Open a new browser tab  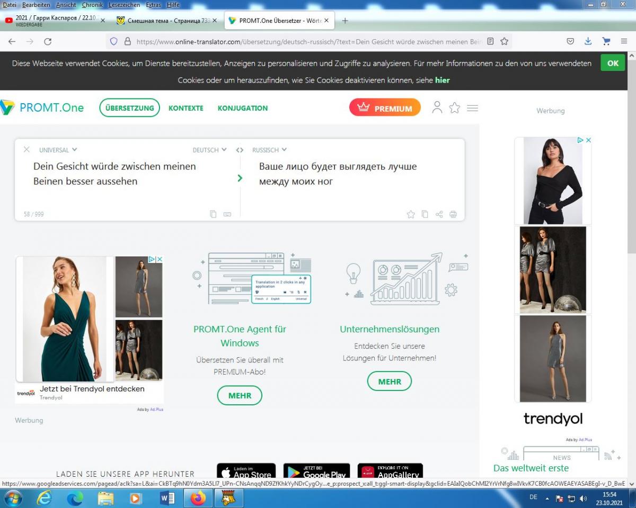coord(345,21)
